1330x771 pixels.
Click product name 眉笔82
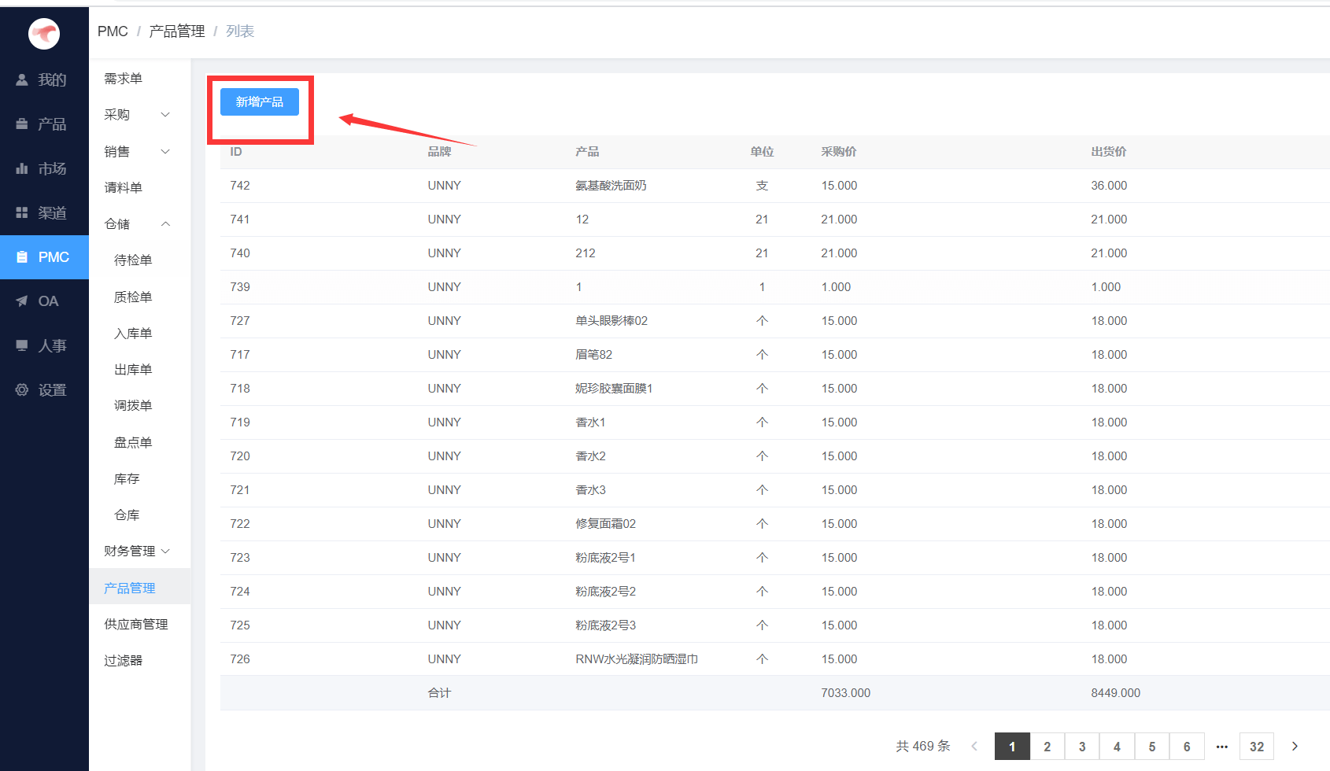pyautogui.click(x=593, y=355)
